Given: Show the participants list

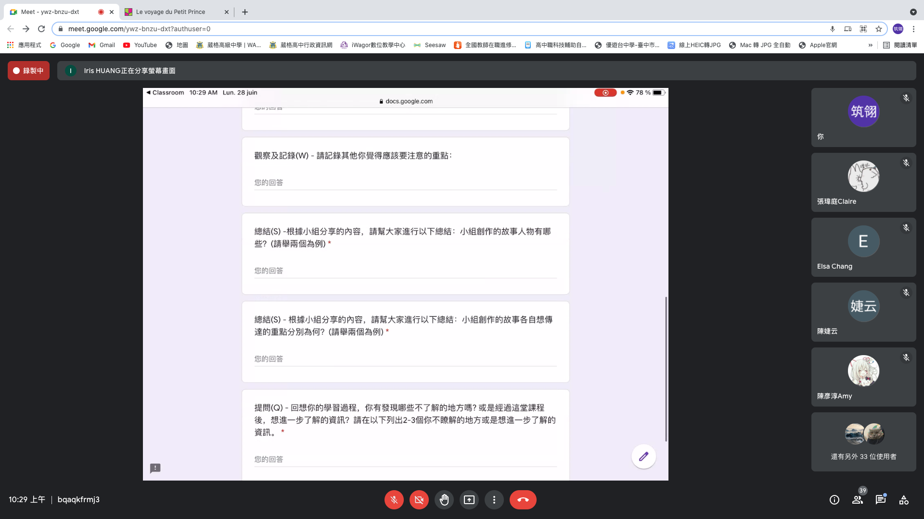Looking at the screenshot, I should [857, 500].
